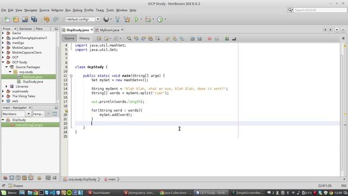The image size is (348, 196).
Task: Click the Debug Project toolbar icon
Action: coord(148,20)
